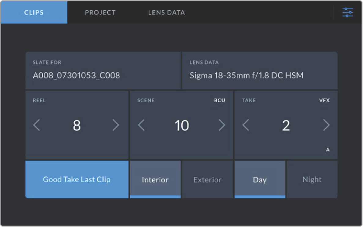Toggle the Interior location option
The height and width of the screenshot is (227, 363).
155,179
